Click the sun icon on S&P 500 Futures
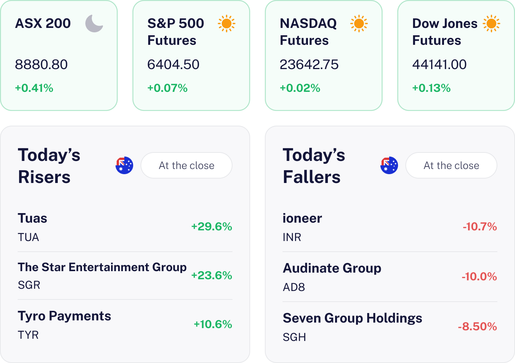515x363 pixels. pos(226,24)
